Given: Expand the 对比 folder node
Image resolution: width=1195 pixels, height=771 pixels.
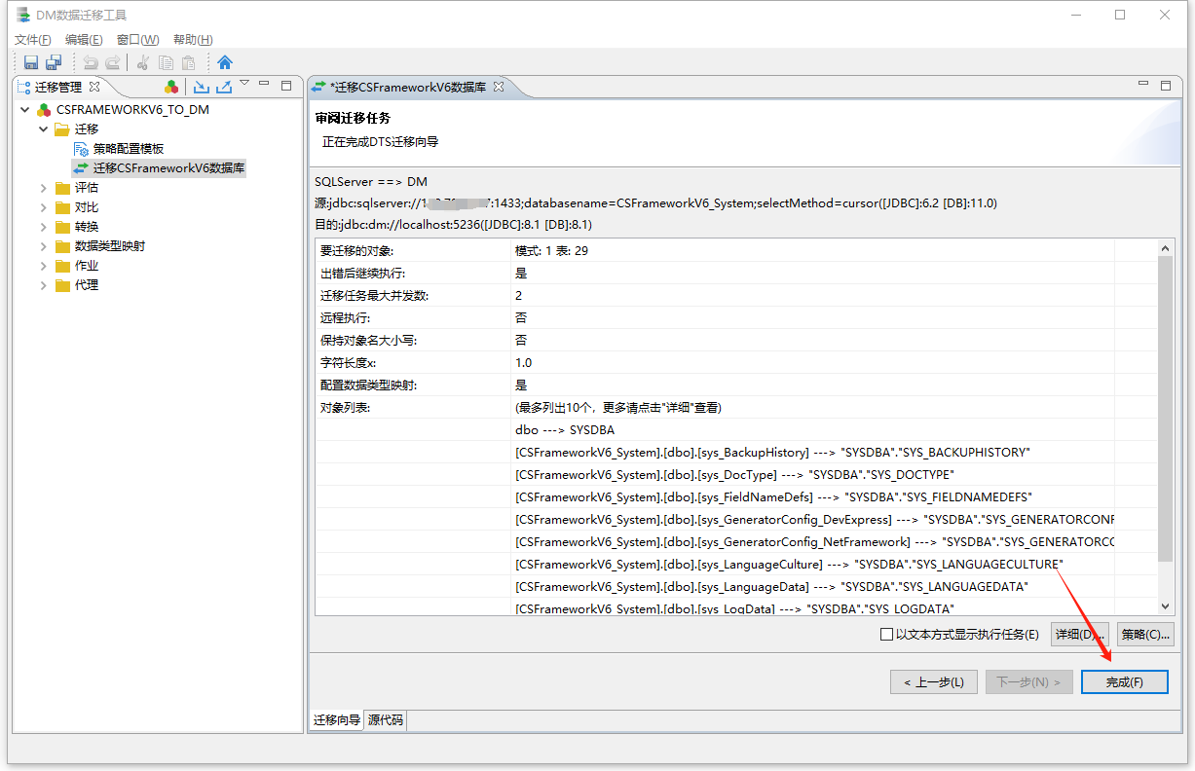Looking at the screenshot, I should (x=43, y=207).
